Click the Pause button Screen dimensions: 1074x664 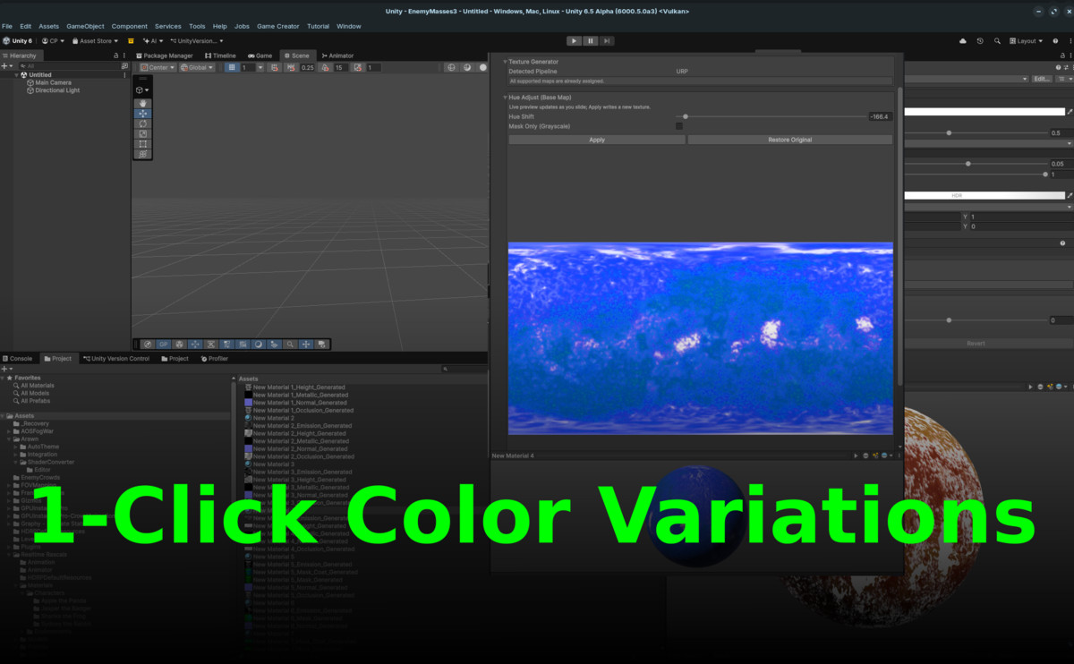[591, 40]
